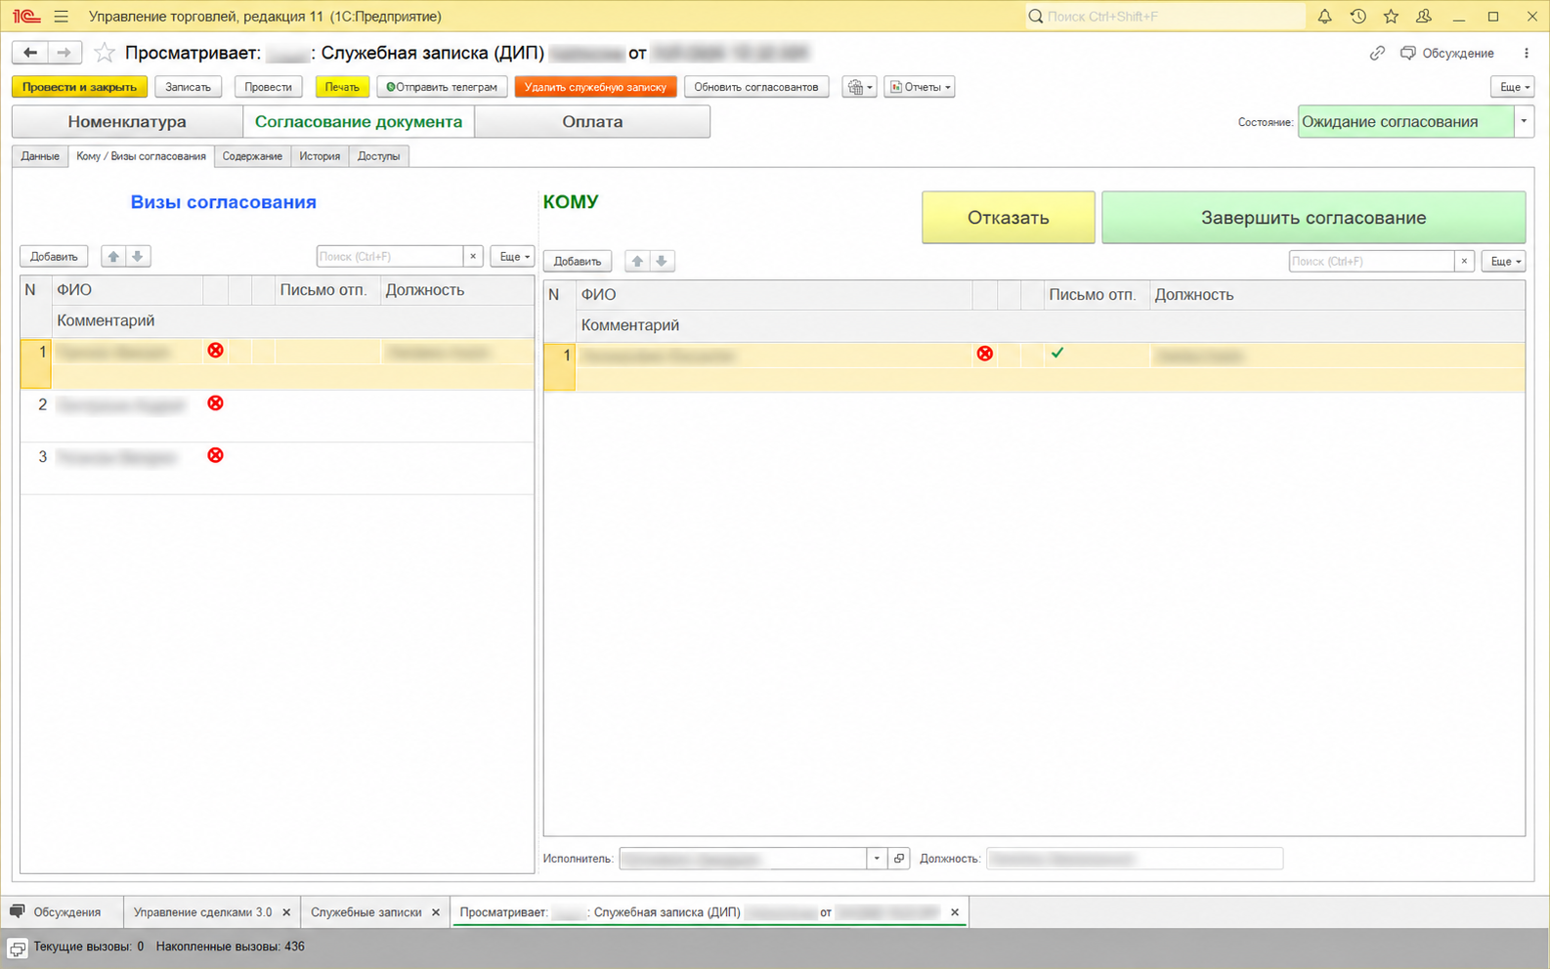Expand the Отчеты dropdown
This screenshot has height=969, width=1550.
click(920, 87)
